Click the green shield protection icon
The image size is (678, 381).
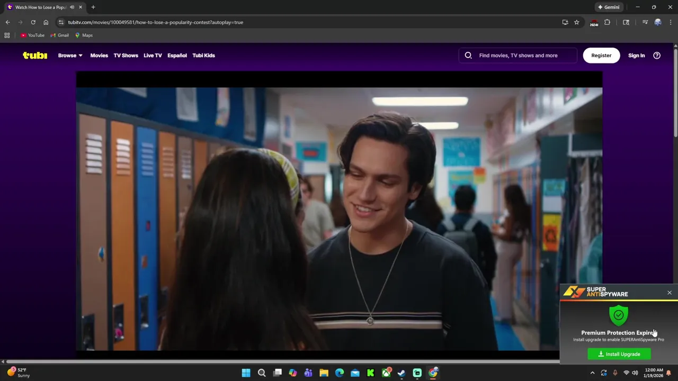click(619, 315)
